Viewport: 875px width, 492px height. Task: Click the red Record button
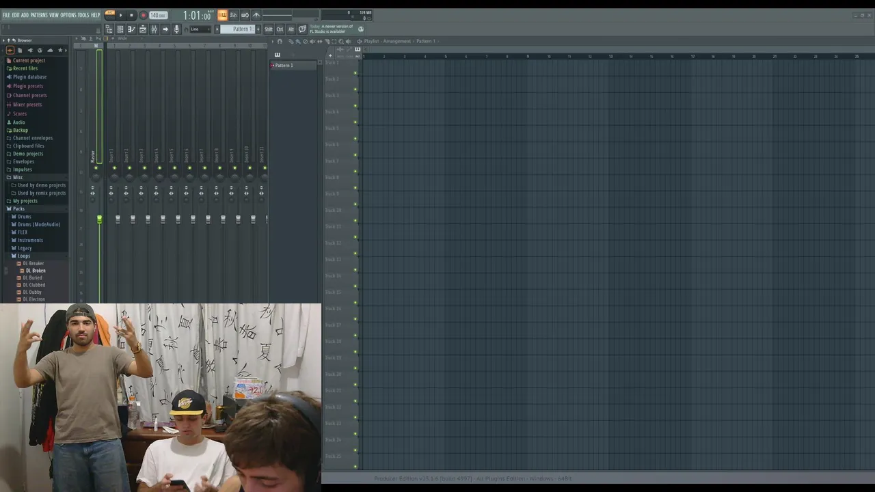pyautogui.click(x=144, y=15)
